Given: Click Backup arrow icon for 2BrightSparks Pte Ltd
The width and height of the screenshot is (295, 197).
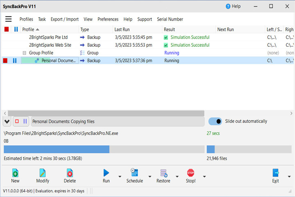Looking at the screenshot, I should pyautogui.click(x=82, y=37).
